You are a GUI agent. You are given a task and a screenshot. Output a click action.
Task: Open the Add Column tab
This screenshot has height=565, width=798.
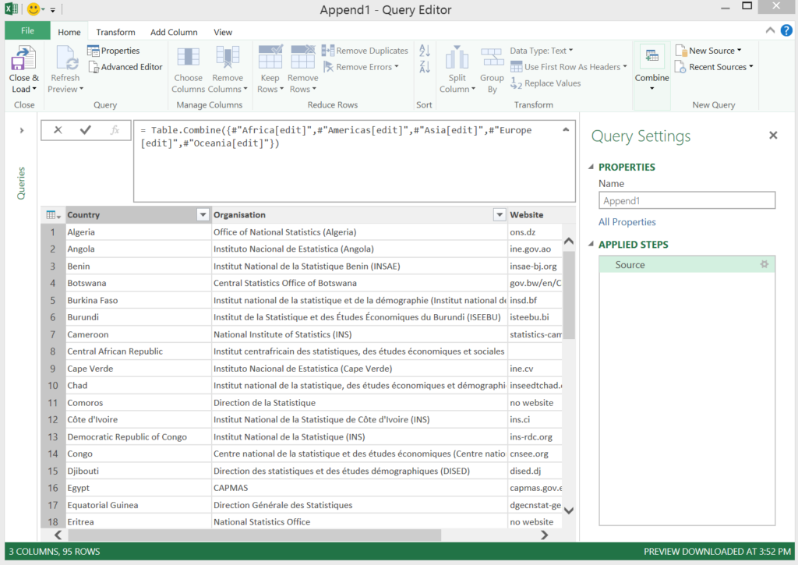pos(174,32)
